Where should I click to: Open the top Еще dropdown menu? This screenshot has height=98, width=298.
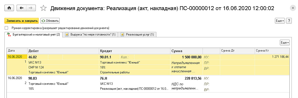(x=280, y=21)
